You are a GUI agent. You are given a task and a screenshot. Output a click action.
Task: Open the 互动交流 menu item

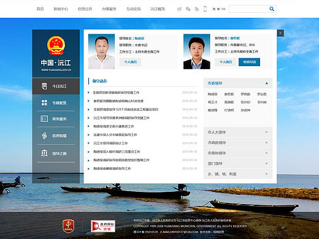[133, 9]
